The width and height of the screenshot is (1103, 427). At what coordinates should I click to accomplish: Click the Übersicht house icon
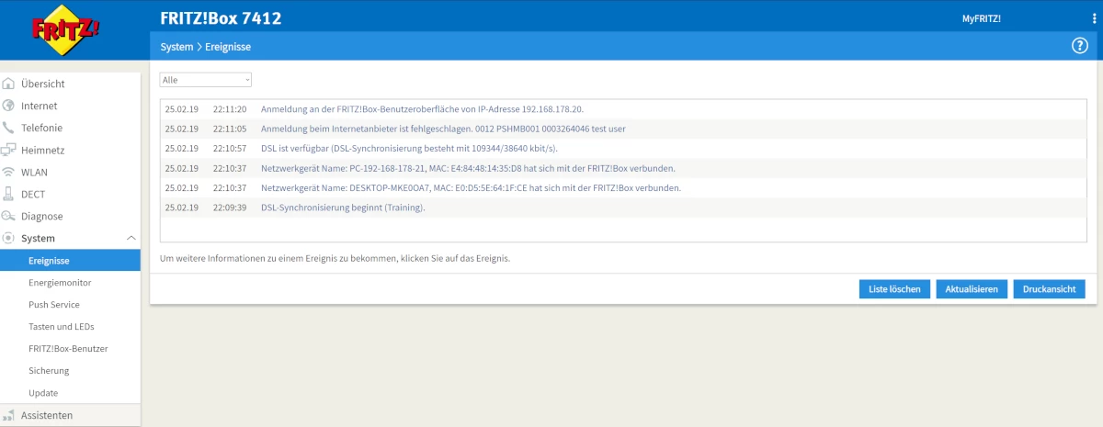[x=9, y=84]
